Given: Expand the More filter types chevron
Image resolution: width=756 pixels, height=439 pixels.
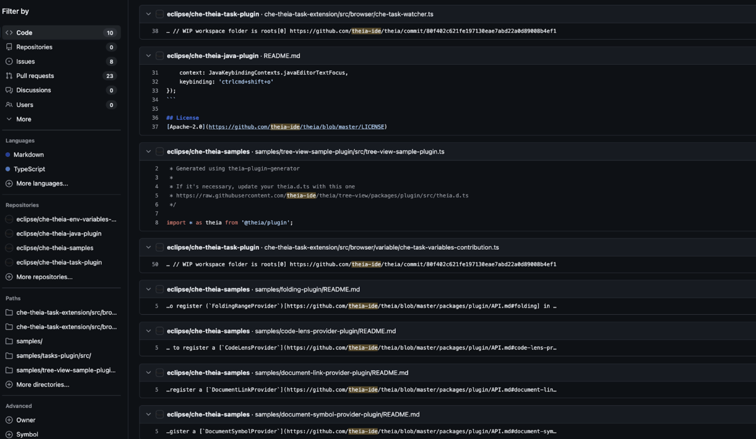Looking at the screenshot, I should pyautogui.click(x=9, y=119).
